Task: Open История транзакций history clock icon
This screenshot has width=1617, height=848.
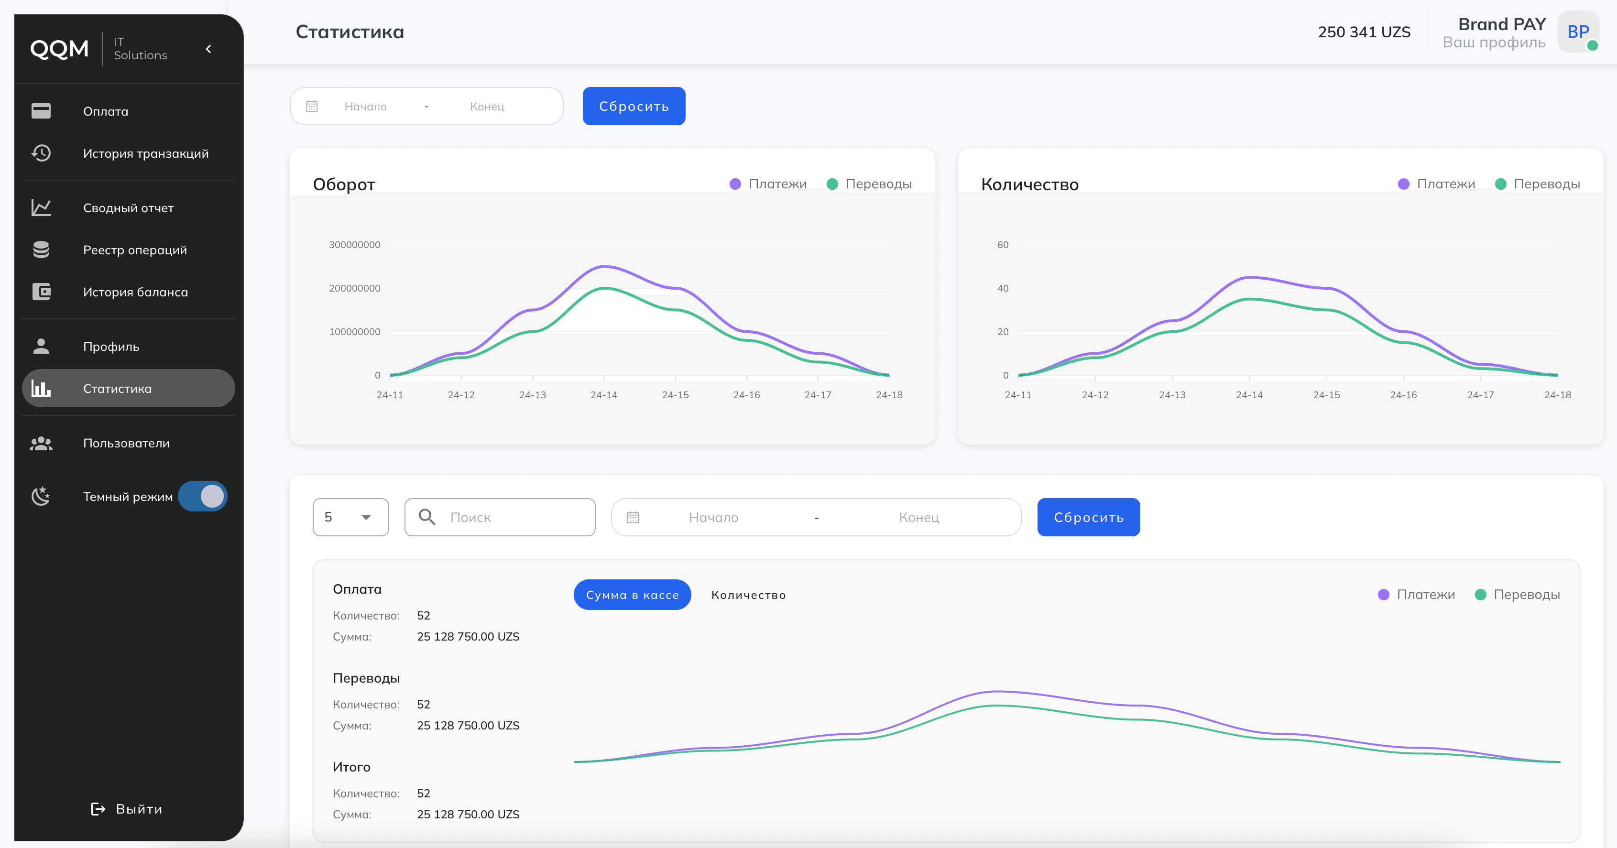Action: (41, 153)
